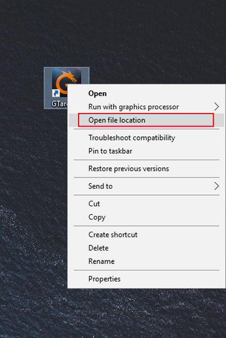Expand the Send to submenu arrow
The image size is (226, 338).
216,186
